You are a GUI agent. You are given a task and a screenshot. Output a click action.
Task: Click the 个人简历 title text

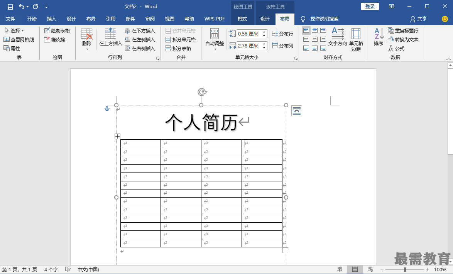click(x=201, y=122)
